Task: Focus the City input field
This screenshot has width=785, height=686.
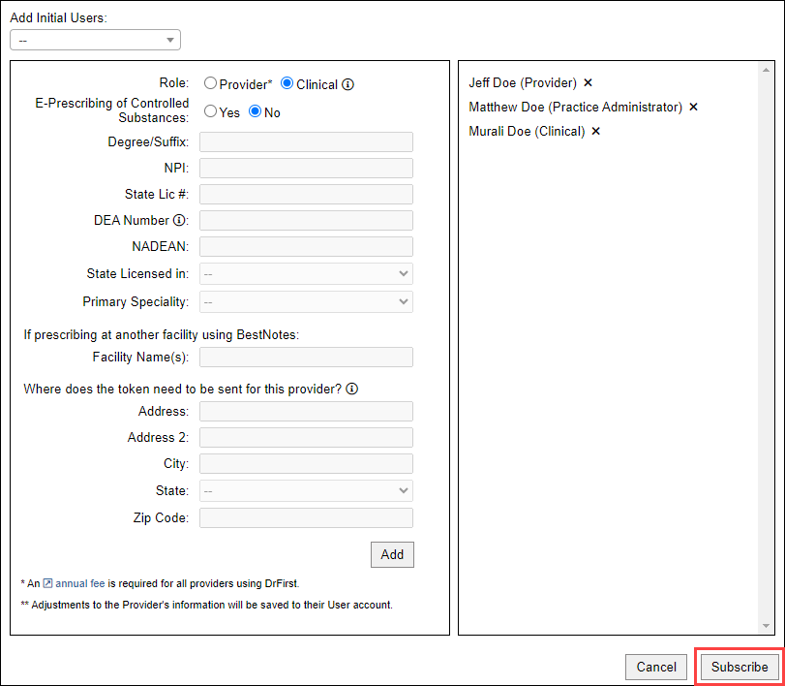Action: [x=307, y=463]
